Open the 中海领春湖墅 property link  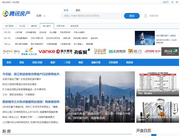coord(52,44)
